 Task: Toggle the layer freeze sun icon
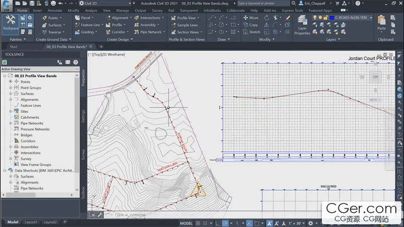[x=320, y=17]
